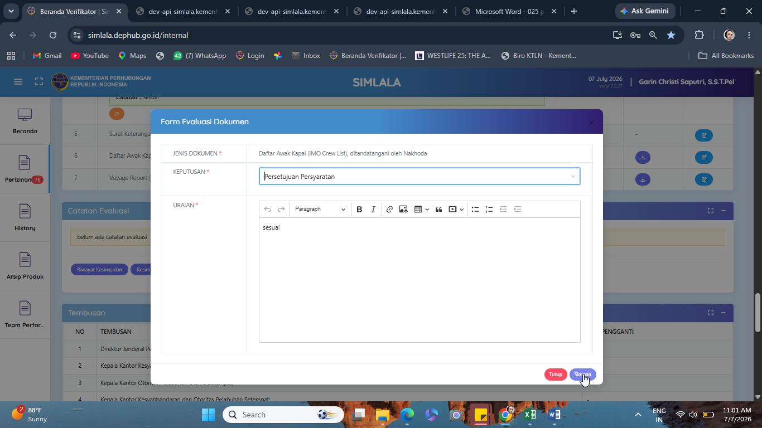The height and width of the screenshot is (428, 762).
Task: Open the History sidebar menu
Action: pyautogui.click(x=25, y=218)
